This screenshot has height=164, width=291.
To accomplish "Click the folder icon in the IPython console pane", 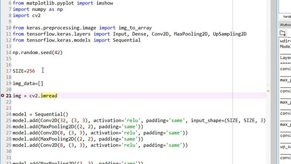I will [283, 33].
